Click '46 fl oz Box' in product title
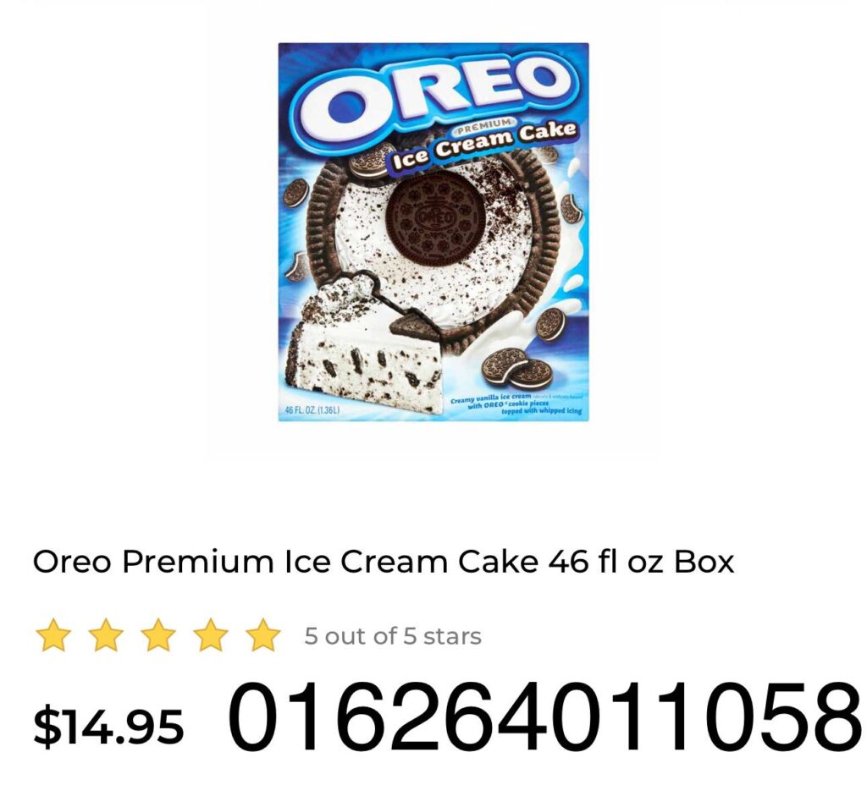 [x=642, y=562]
